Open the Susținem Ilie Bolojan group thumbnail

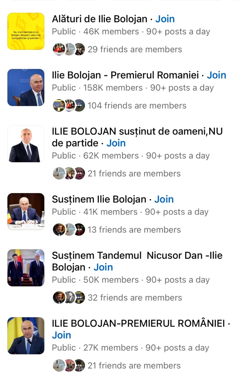(26, 211)
